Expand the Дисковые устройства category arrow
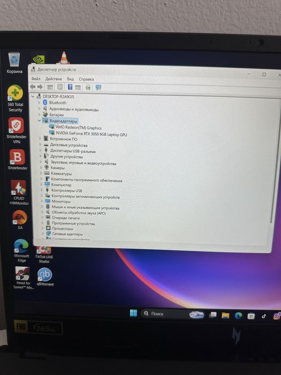This screenshot has height=375, width=281. point(40,145)
